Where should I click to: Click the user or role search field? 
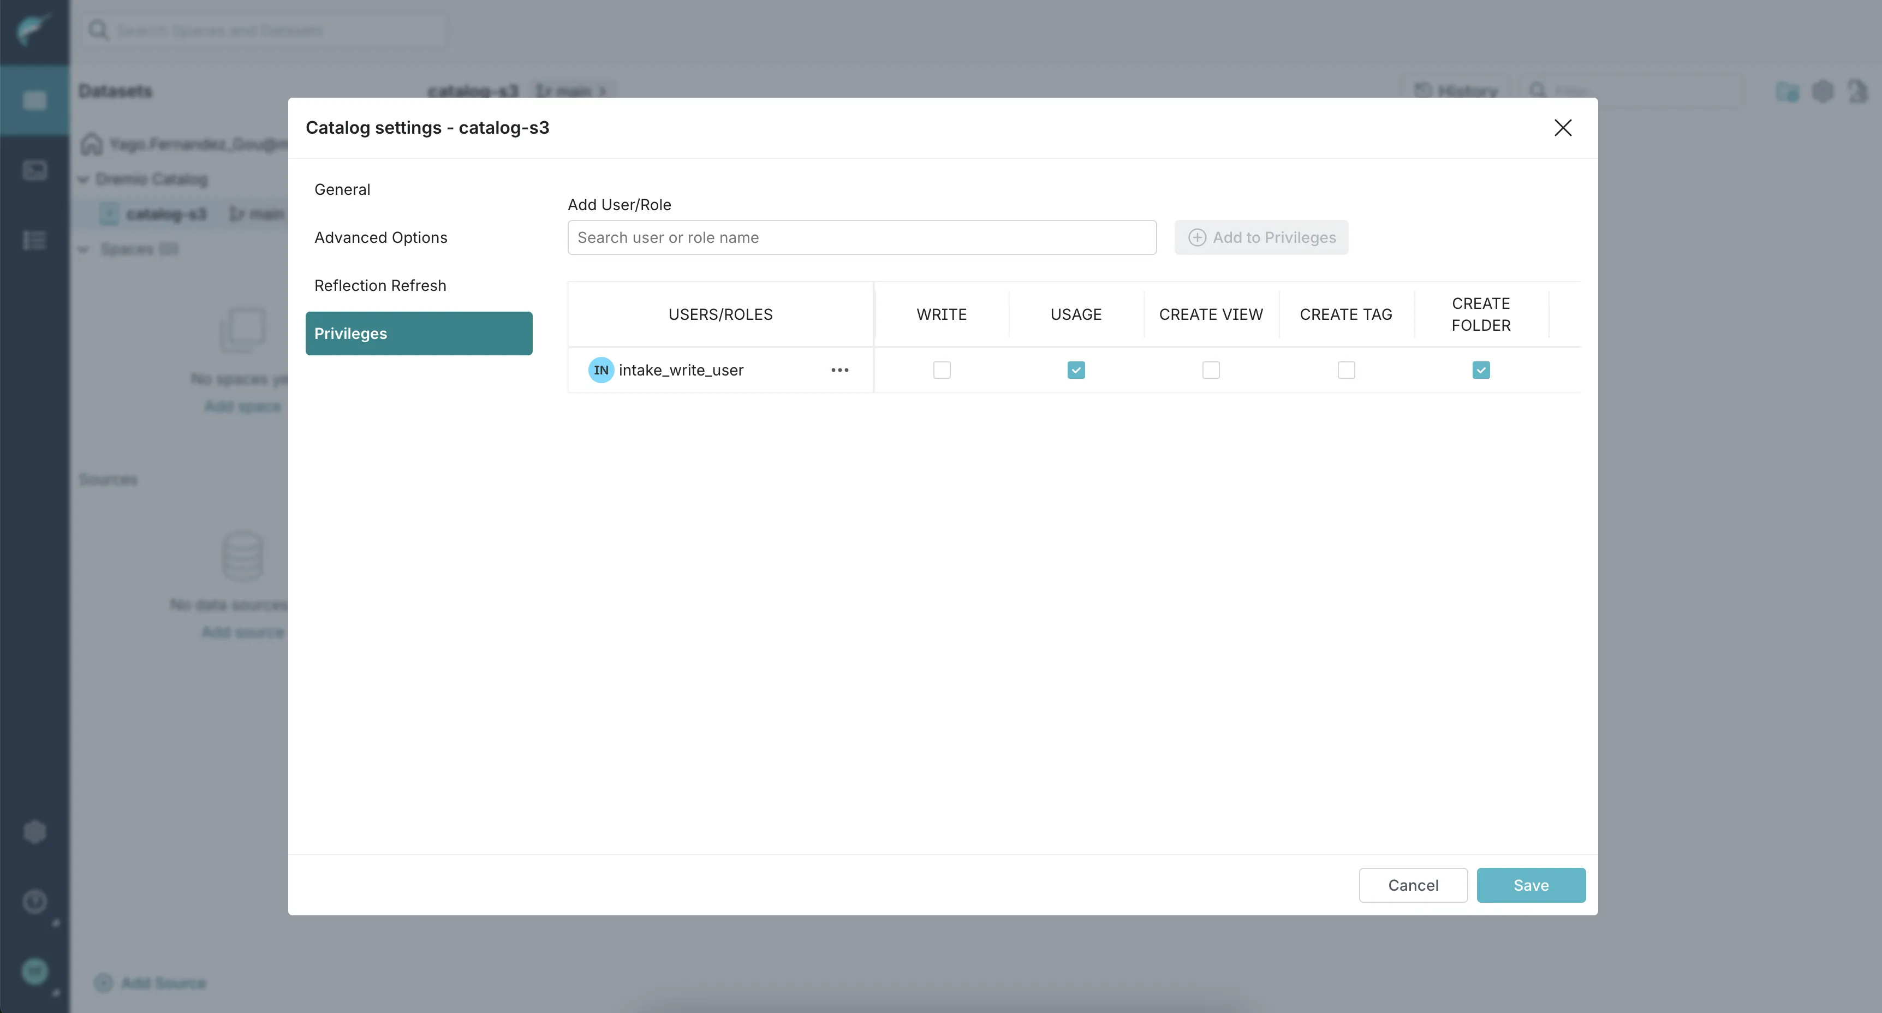point(861,237)
